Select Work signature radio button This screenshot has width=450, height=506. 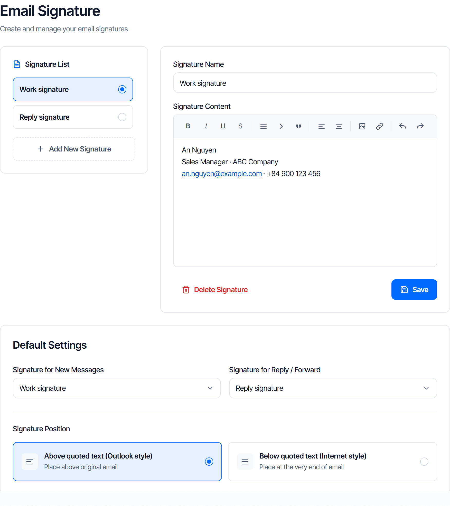(122, 89)
